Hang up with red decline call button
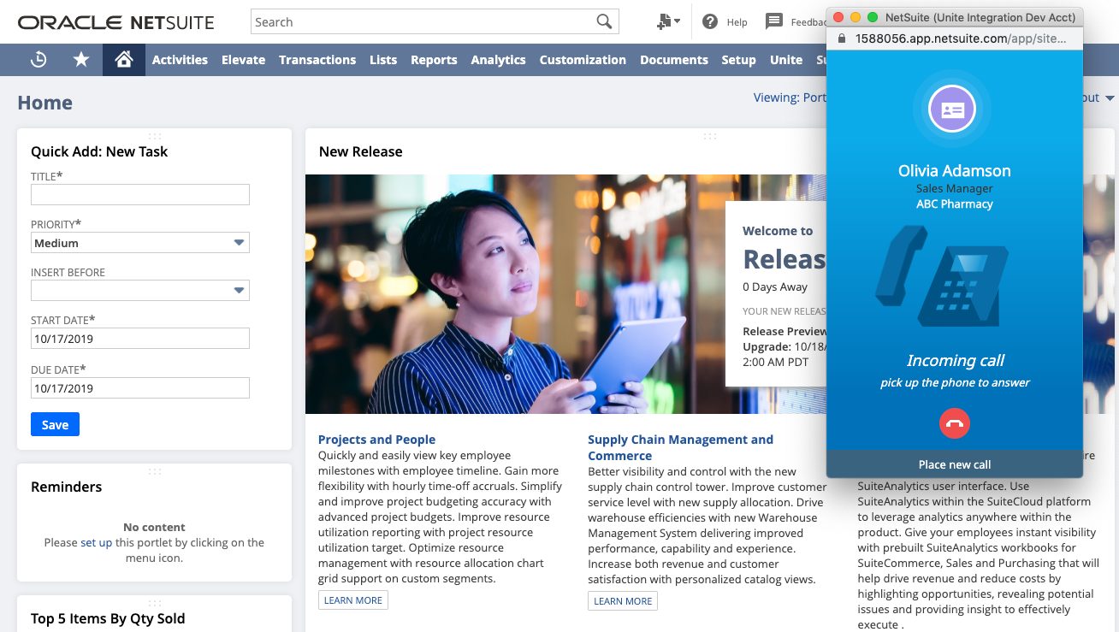The height and width of the screenshot is (632, 1119). 955,423
